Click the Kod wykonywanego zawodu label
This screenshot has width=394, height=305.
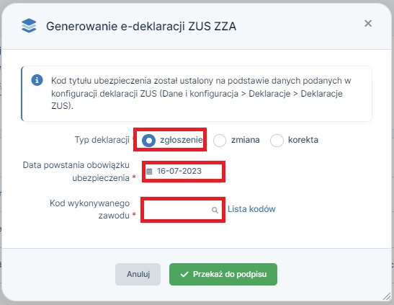click(x=90, y=209)
